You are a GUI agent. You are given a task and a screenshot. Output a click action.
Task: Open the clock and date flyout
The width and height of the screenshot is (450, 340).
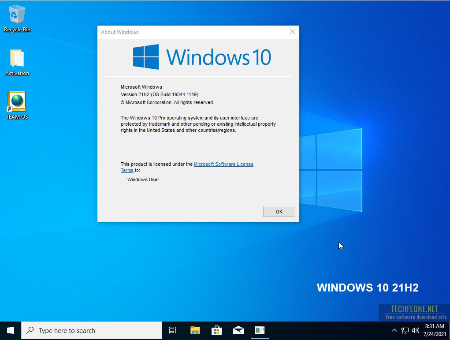pos(435,330)
